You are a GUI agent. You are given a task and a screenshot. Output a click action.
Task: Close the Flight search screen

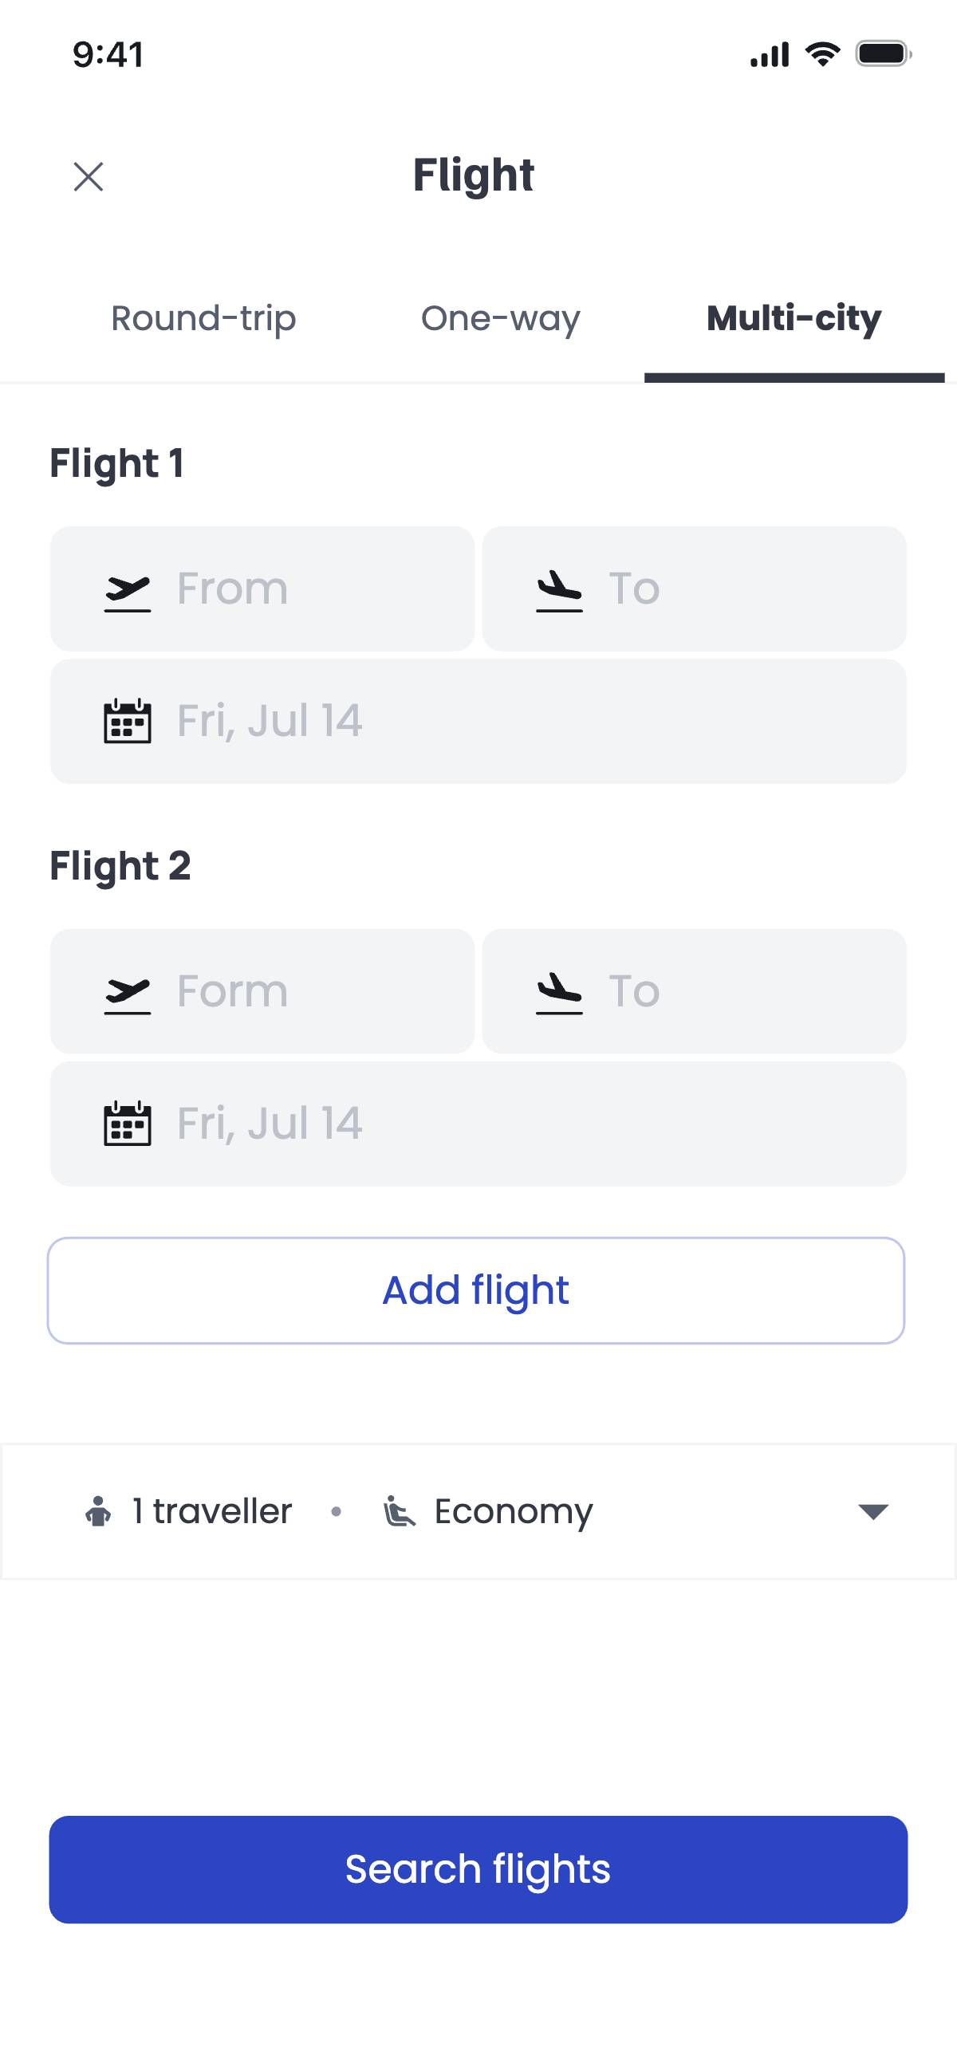pos(89,177)
